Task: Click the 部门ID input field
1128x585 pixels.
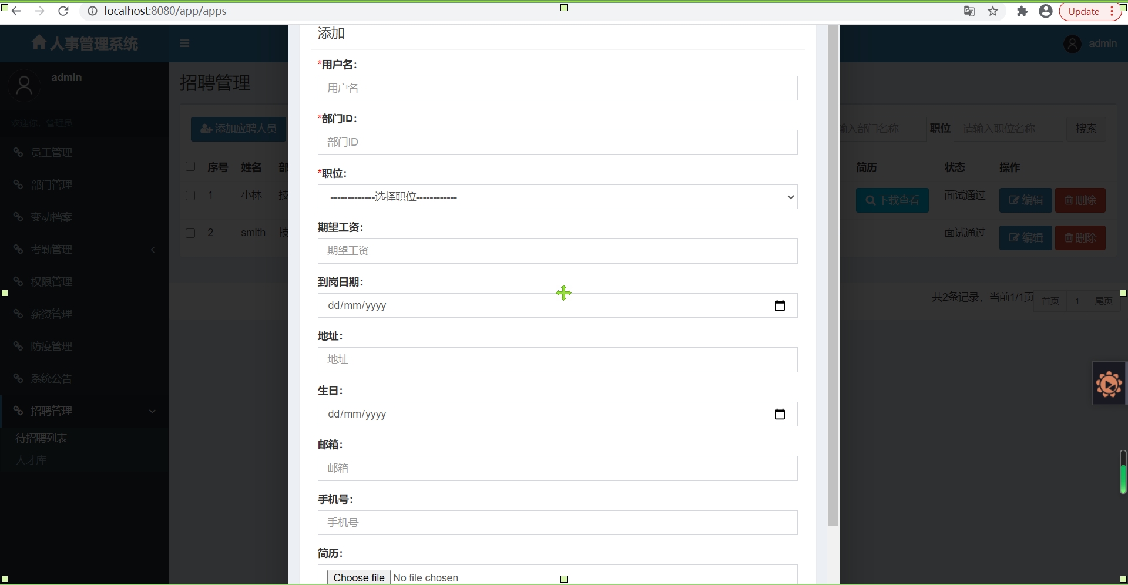Action: point(558,142)
